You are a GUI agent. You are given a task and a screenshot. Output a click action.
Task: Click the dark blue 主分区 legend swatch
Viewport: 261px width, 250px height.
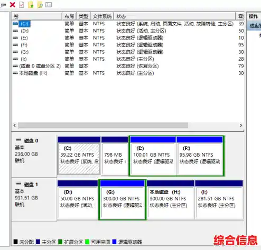38,242
